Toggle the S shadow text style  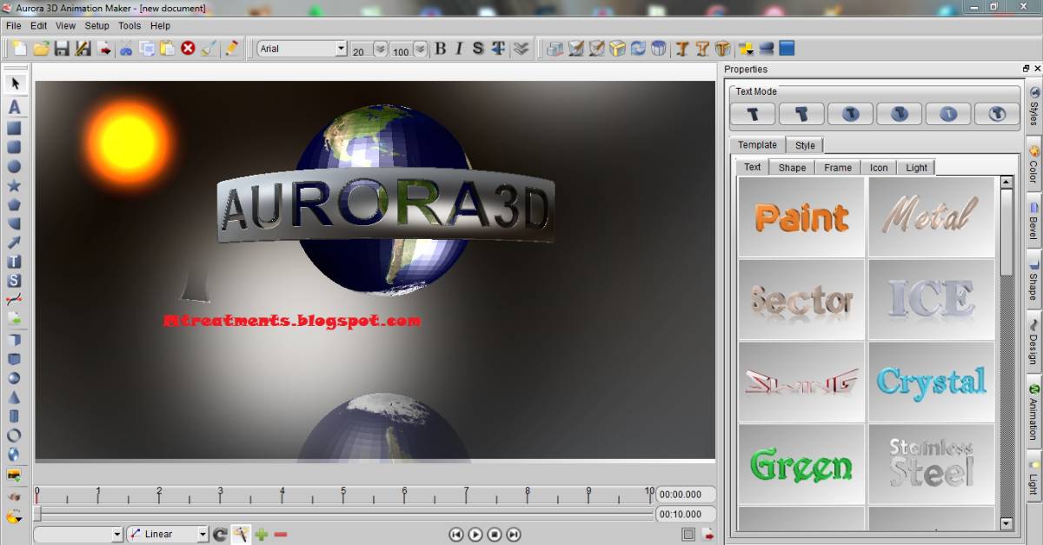pyautogui.click(x=478, y=49)
